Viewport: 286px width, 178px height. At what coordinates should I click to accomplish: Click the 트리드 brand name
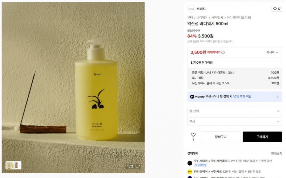tap(201, 9)
